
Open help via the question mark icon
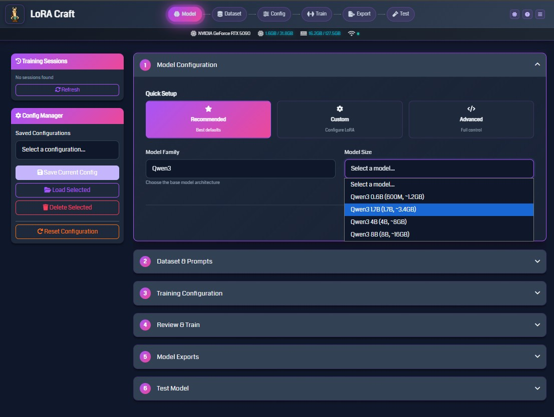click(x=527, y=14)
